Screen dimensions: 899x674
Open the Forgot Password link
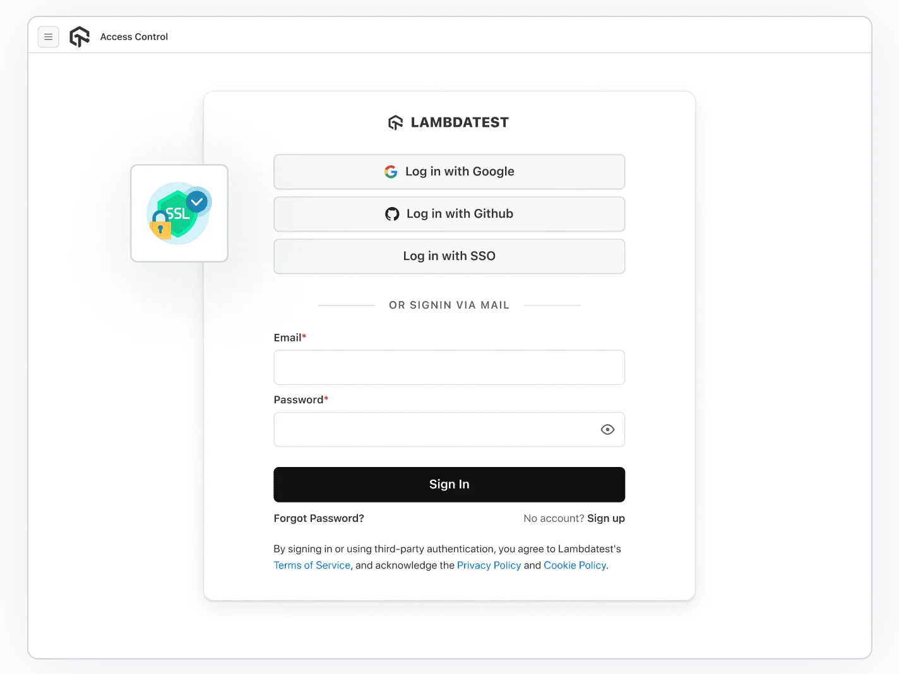(319, 518)
